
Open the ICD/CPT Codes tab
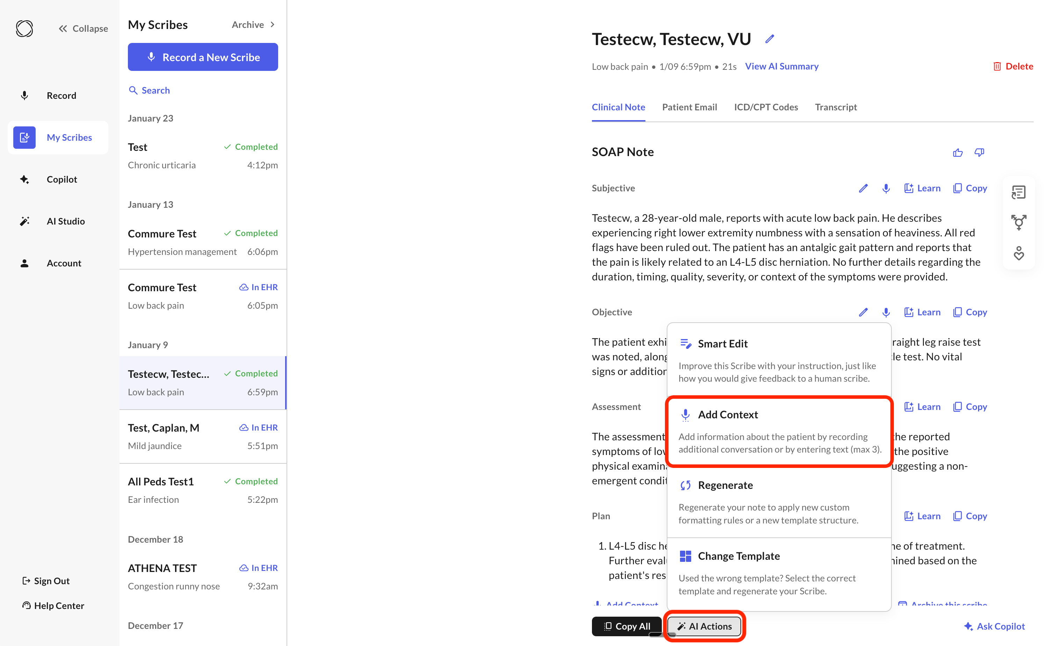766,107
